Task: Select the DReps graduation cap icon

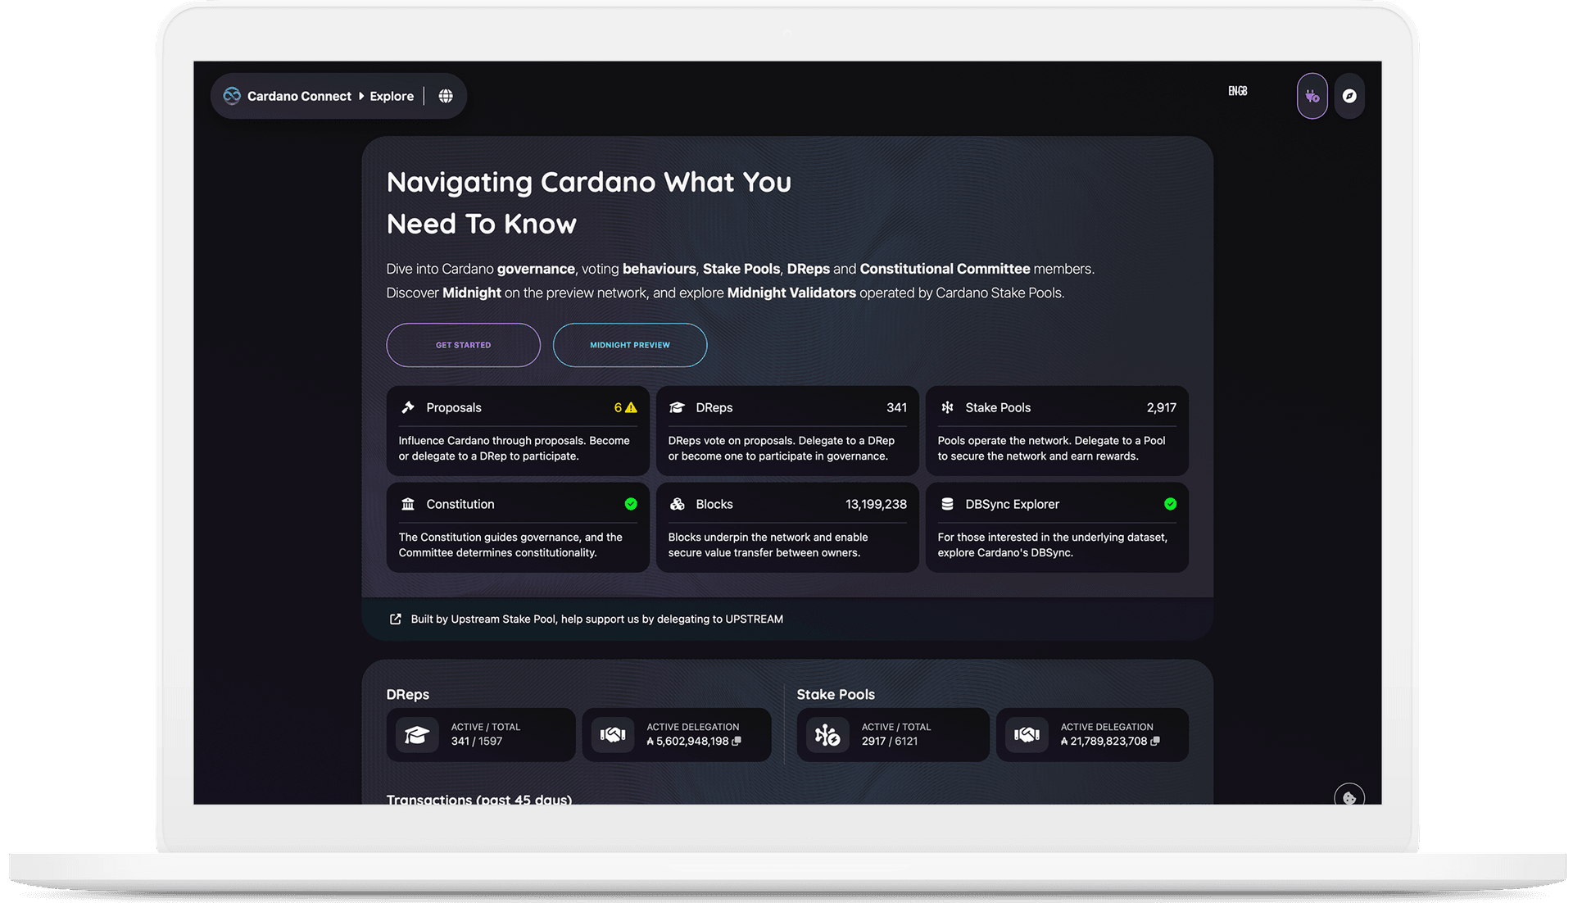Action: [x=678, y=406]
